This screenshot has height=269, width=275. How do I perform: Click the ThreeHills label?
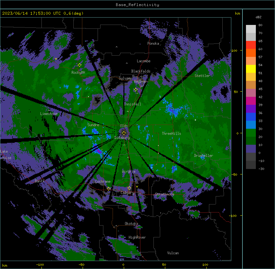pyautogui.click(x=171, y=134)
